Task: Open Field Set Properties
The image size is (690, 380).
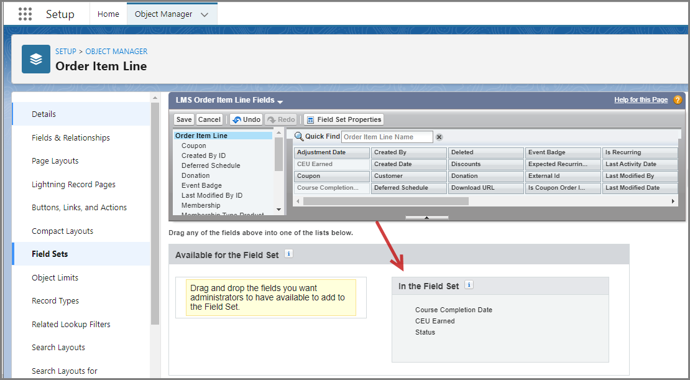Action: (x=344, y=119)
